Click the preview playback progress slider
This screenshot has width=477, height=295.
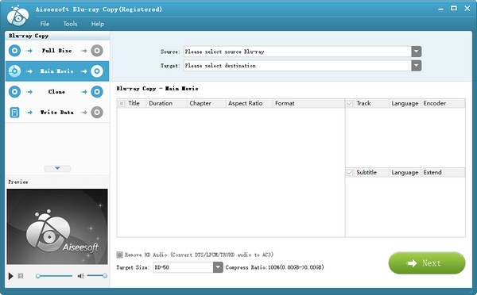pyautogui.click(x=54, y=276)
